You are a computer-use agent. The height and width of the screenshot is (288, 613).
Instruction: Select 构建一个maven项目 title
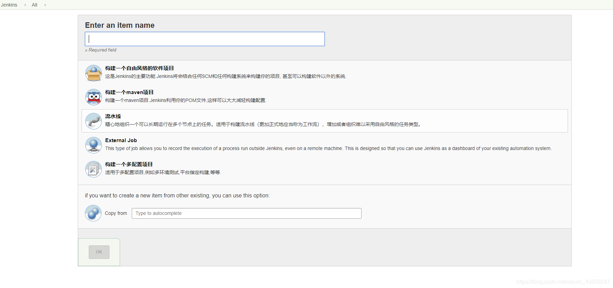pyautogui.click(x=129, y=92)
